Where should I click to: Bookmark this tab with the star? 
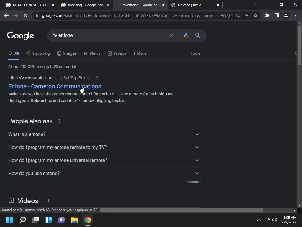tap(255, 15)
